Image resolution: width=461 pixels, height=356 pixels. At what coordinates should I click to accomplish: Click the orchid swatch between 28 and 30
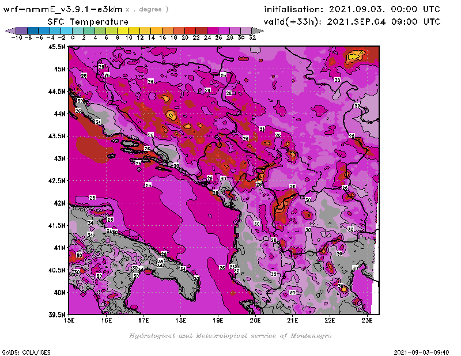[x=235, y=31]
